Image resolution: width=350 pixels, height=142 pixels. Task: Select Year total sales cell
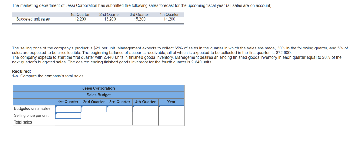coord(172,122)
